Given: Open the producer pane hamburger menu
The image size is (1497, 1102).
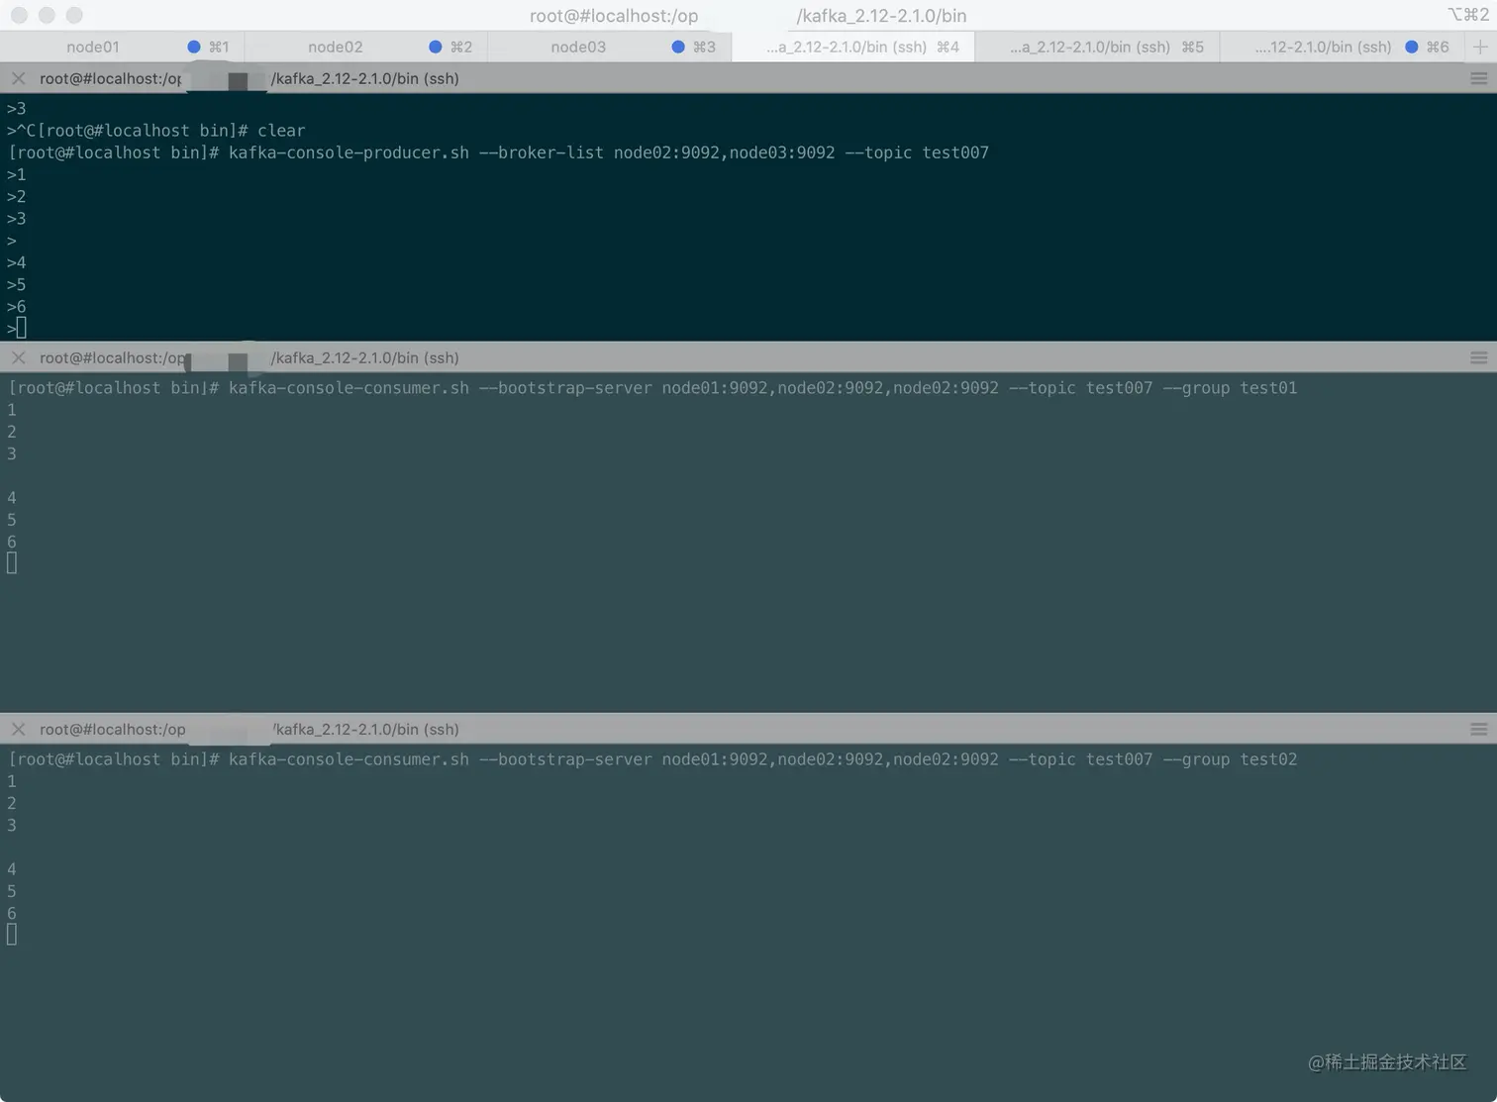Looking at the screenshot, I should click(1479, 78).
